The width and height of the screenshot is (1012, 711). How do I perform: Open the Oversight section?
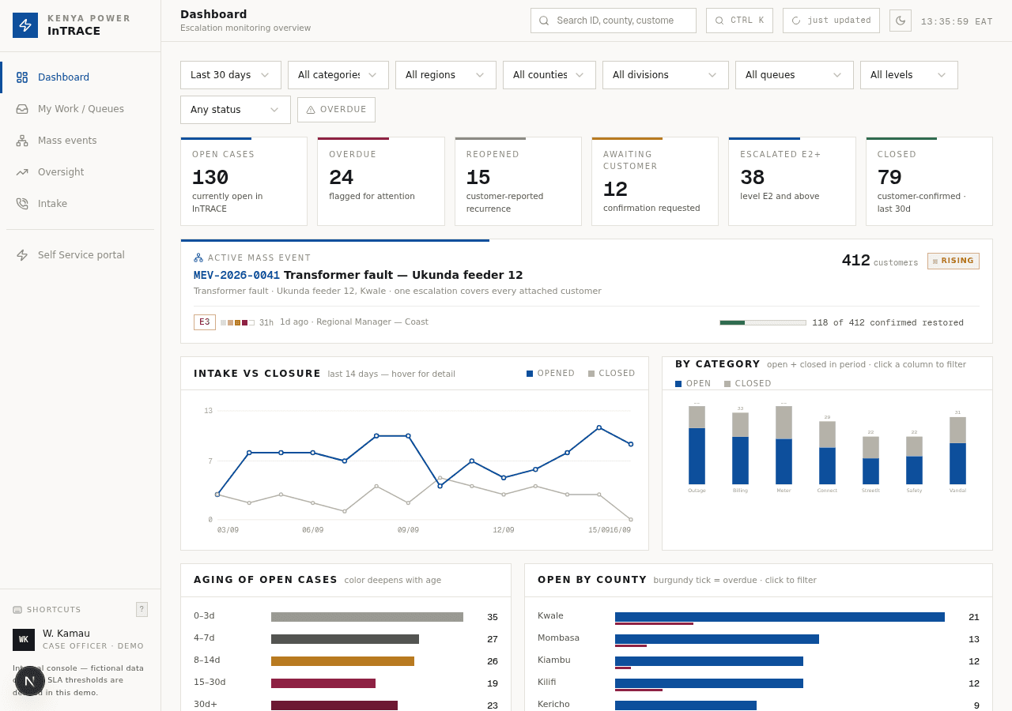pos(81,172)
